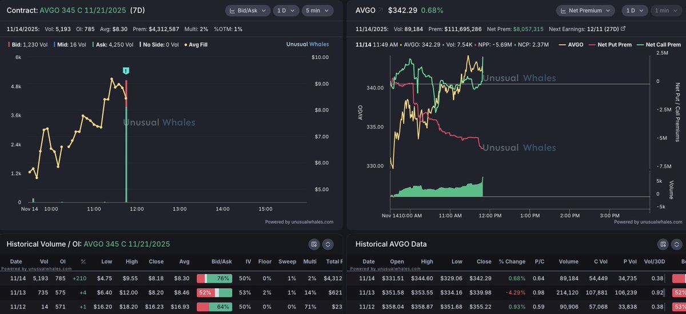Click the tall green ask volume bar
This screenshot has height=314, width=686.
click(x=126, y=154)
